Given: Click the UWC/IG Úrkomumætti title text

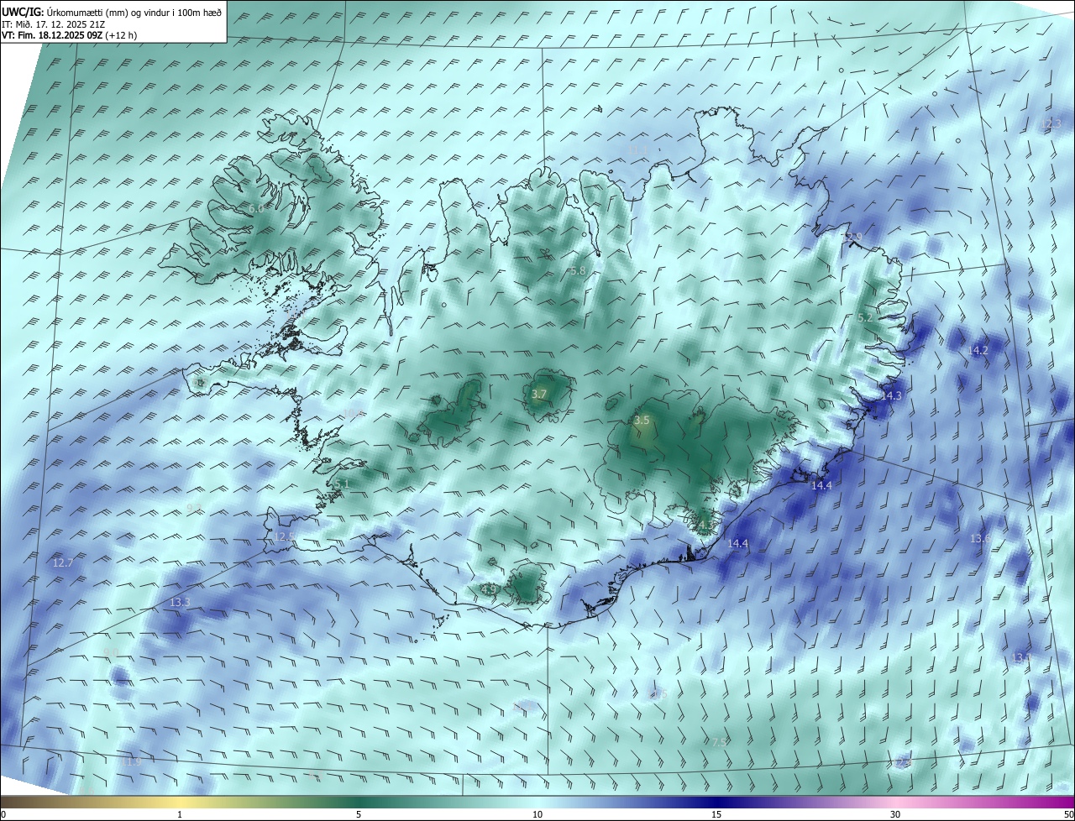Looking at the screenshot, I should [112, 12].
